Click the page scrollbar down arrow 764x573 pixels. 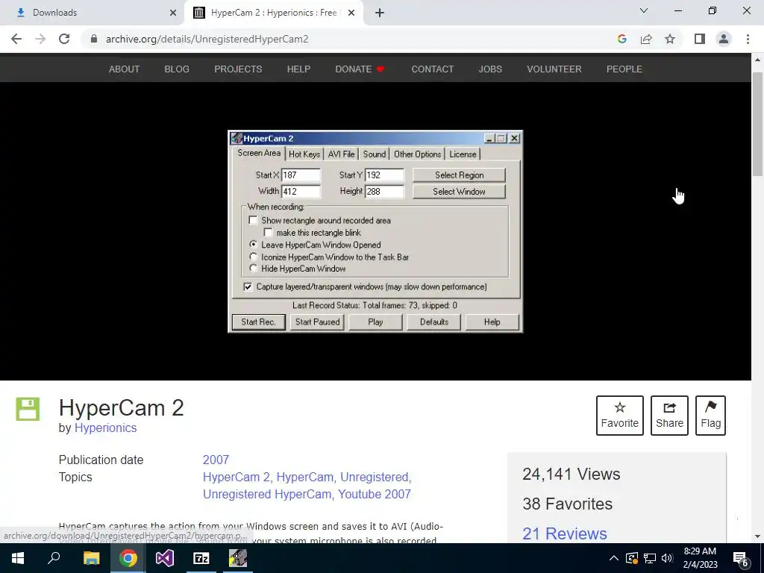point(757,536)
